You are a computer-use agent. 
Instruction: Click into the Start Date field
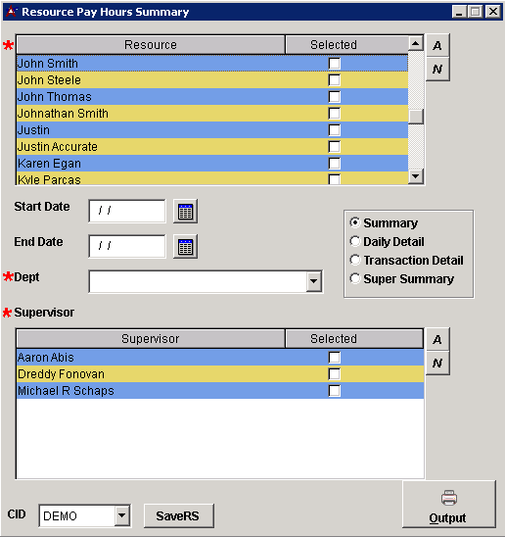[x=127, y=211]
